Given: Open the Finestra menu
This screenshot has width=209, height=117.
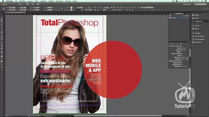Looking at the screenshot, I should [x=68, y=1].
